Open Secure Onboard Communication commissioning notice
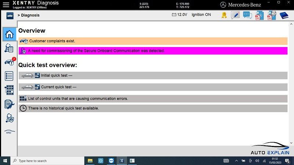 [x=153, y=51]
